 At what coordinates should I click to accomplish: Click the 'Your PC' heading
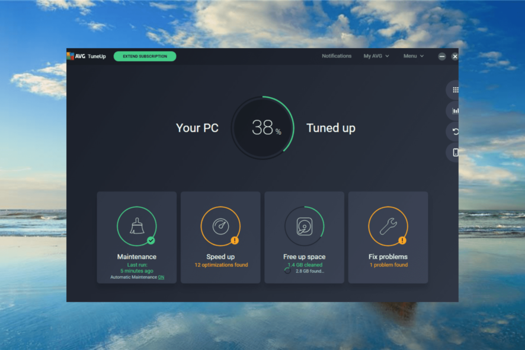tap(197, 128)
